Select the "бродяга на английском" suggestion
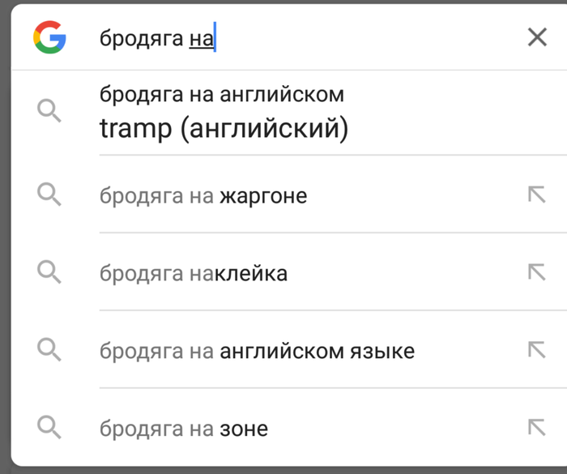Screen dimensions: 567x474 (221, 94)
